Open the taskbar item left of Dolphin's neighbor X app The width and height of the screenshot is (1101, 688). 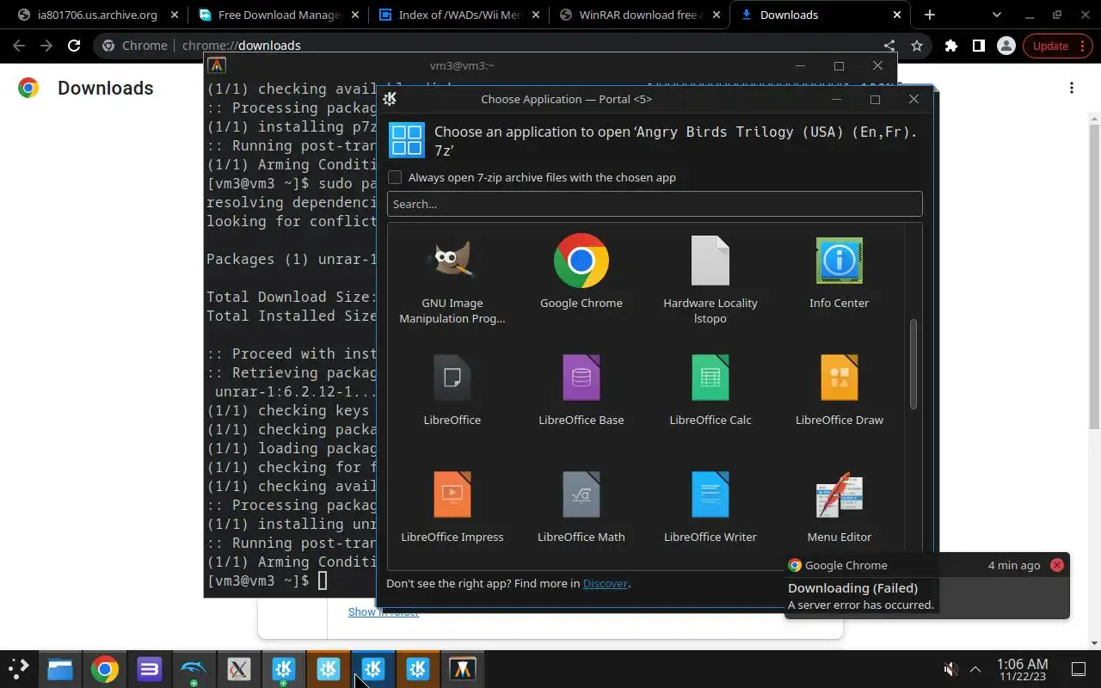point(194,668)
